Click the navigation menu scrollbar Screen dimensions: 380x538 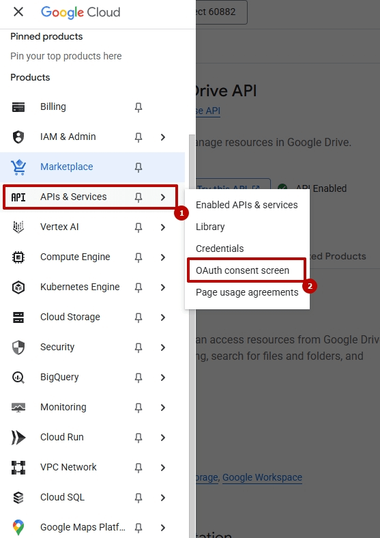[192, 336]
